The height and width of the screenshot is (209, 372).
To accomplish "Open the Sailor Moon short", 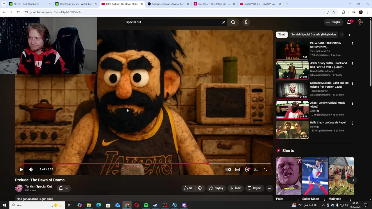I will pyautogui.click(x=315, y=176).
